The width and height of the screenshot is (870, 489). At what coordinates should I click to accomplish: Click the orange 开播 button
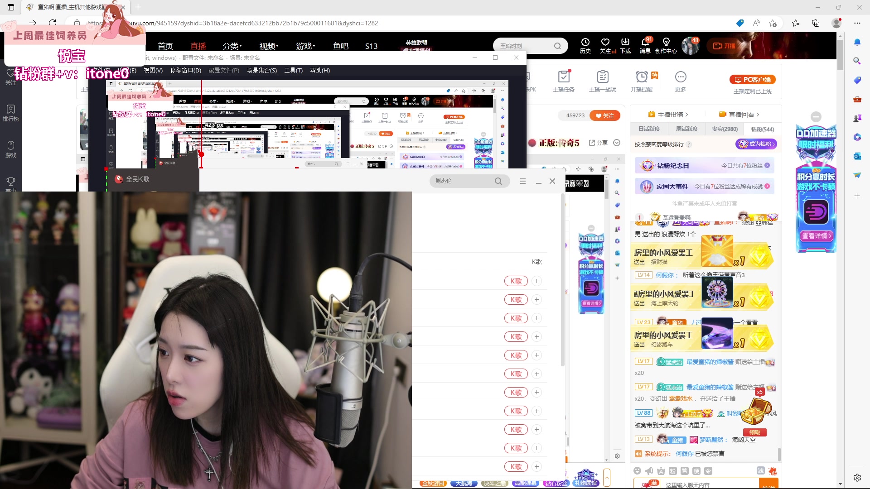coord(724,46)
